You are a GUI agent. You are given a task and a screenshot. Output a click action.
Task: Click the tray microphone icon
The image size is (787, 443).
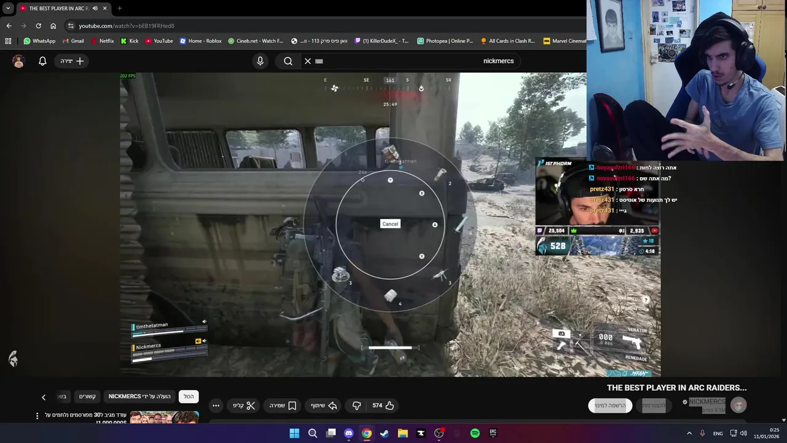702,433
